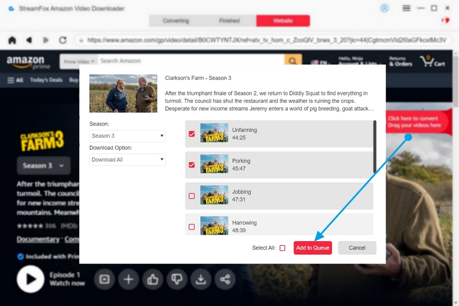Click the episode list scrollbar
Screen dimensions: 459x306
(375, 146)
